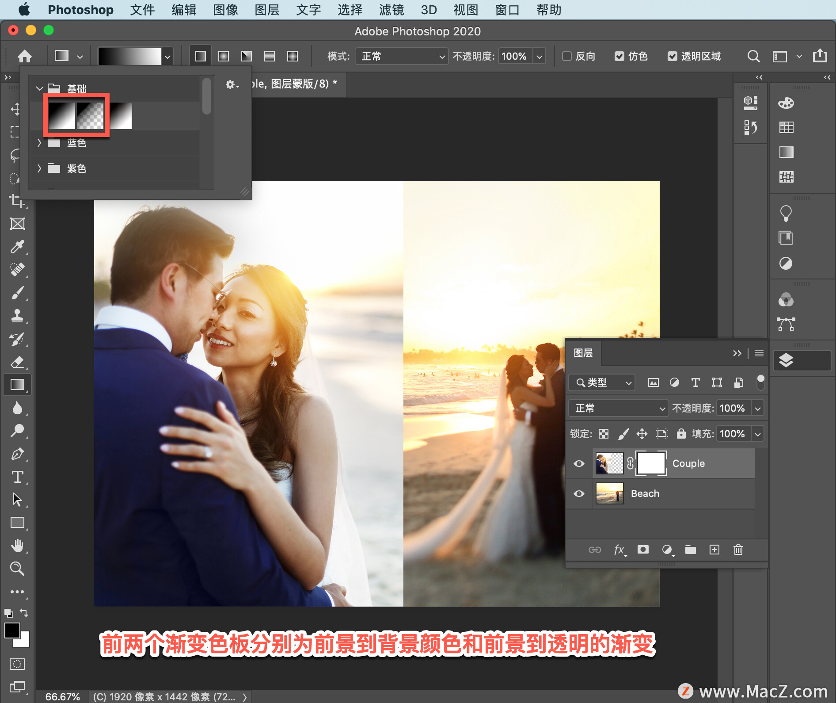Hide the Beach layer visibility
Image resolution: width=836 pixels, height=703 pixels.
coord(579,493)
